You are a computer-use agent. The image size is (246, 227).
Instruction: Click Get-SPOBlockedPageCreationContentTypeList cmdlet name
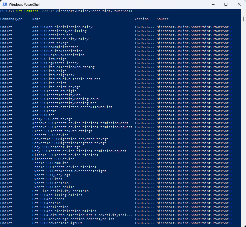[73, 219]
